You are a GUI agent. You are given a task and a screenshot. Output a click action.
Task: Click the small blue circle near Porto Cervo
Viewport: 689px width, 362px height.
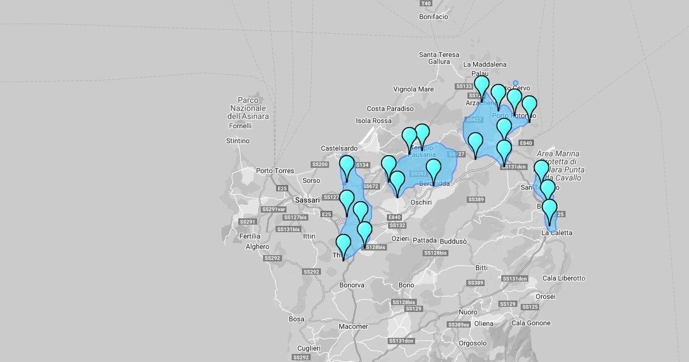coord(516,83)
